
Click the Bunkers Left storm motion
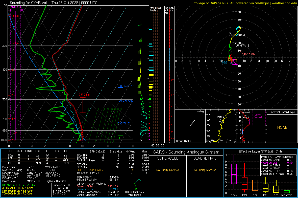click(x=98, y=189)
